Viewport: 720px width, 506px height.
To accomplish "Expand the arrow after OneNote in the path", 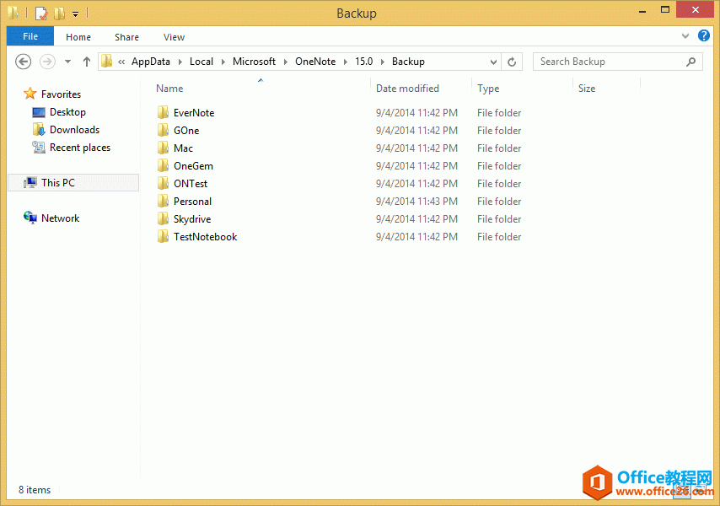I will tap(346, 62).
